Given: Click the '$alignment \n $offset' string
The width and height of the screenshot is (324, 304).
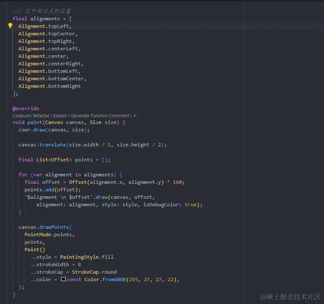Looking at the screenshot, I should 59,197.
